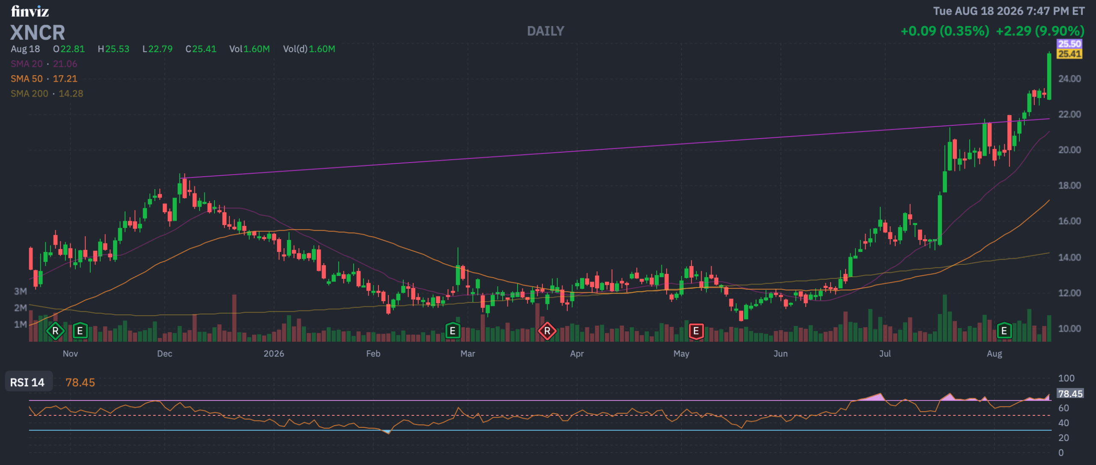Click the 24.00 price axis label
Image resolution: width=1096 pixels, height=465 pixels.
pyautogui.click(x=1069, y=79)
